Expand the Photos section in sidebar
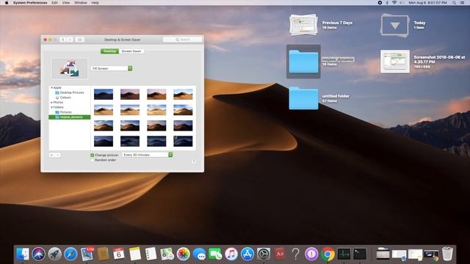Viewport: 470px width, 264px height. coord(51,103)
